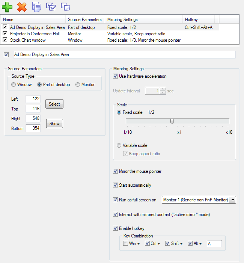Click the Show button
The height and width of the screenshot is (263, 244).
pyautogui.click(x=55, y=124)
